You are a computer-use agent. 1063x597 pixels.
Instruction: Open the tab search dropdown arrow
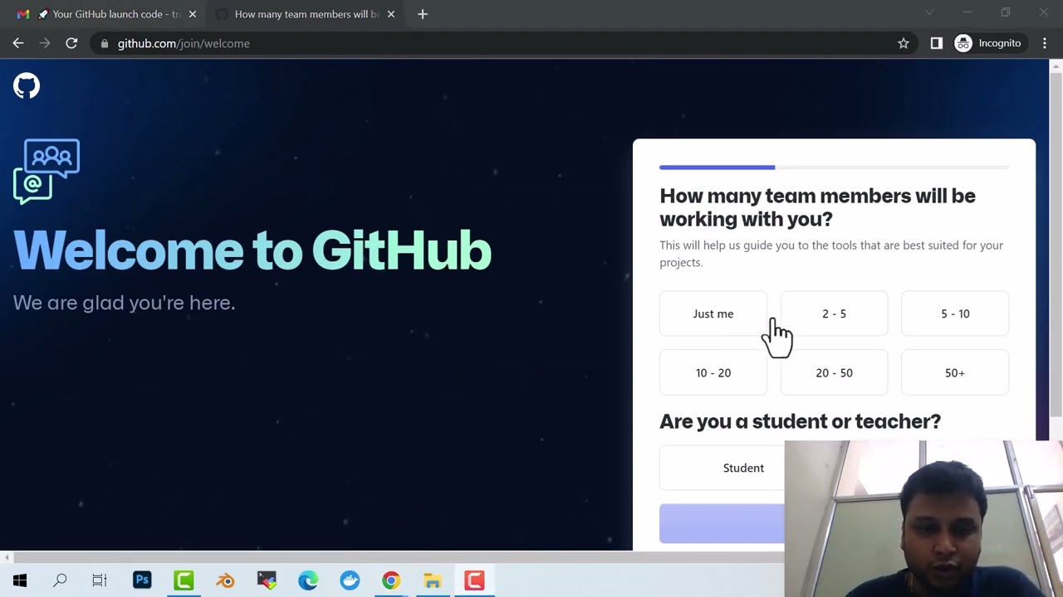pos(929,12)
